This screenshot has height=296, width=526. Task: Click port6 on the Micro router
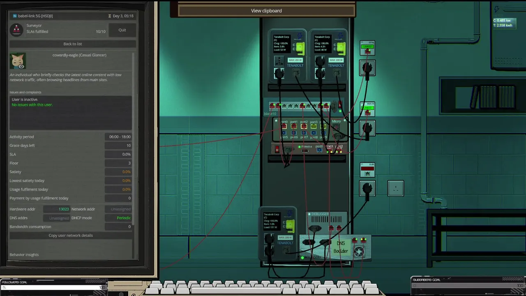[294, 133]
